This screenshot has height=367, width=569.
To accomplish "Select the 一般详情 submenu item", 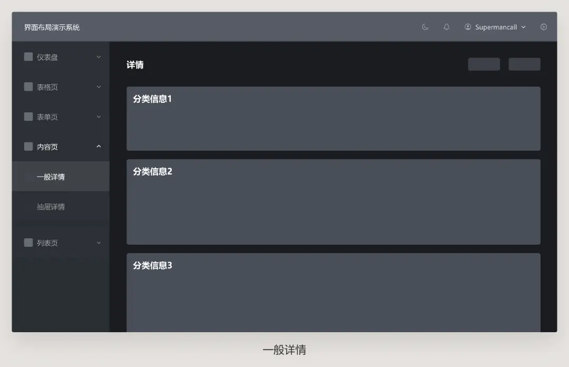I will coord(61,177).
